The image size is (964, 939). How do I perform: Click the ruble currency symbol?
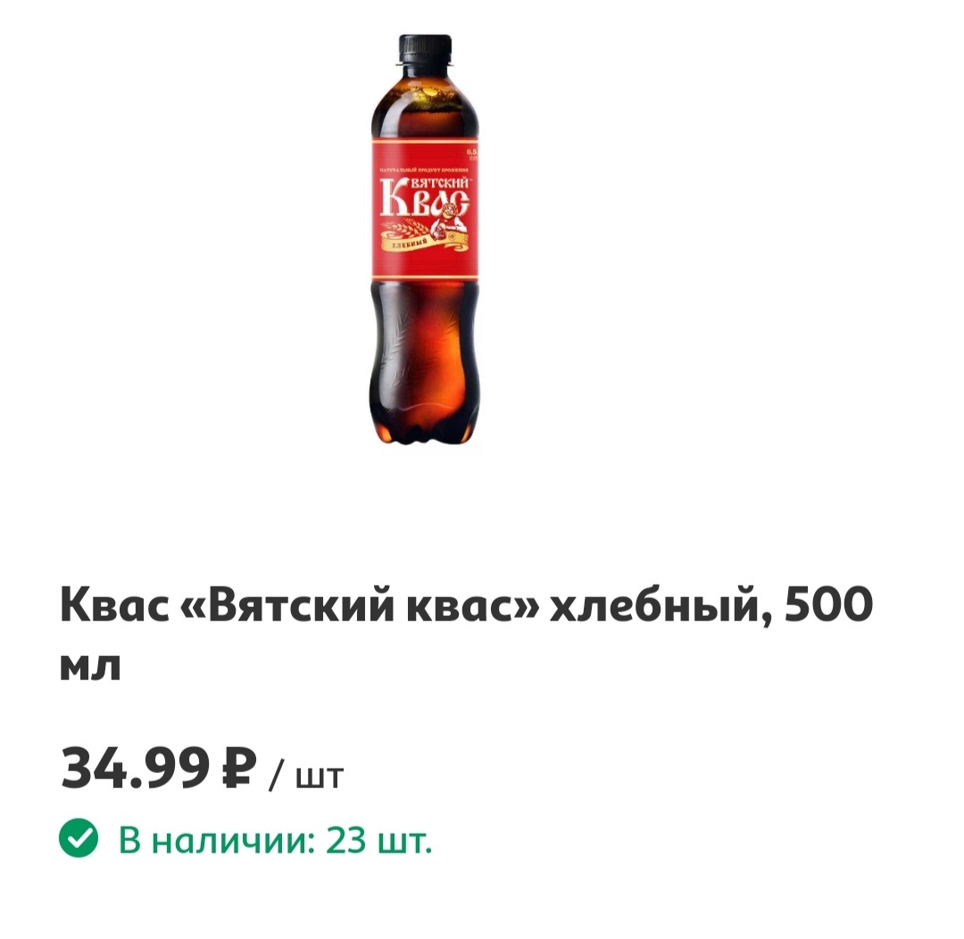236,767
